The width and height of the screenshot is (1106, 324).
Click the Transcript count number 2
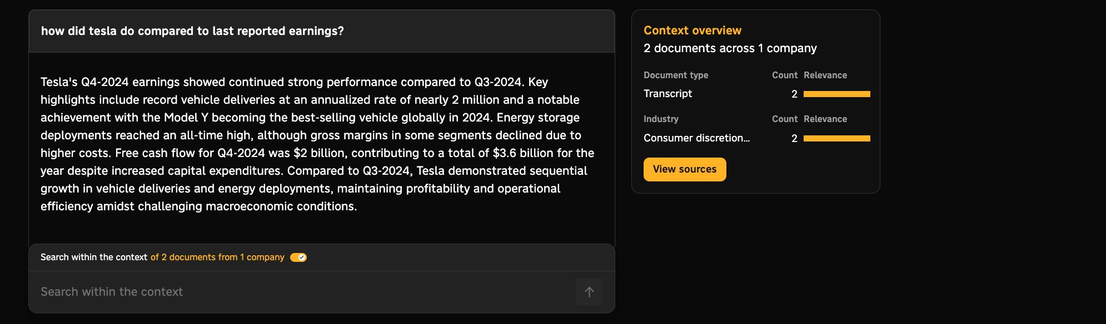(794, 94)
